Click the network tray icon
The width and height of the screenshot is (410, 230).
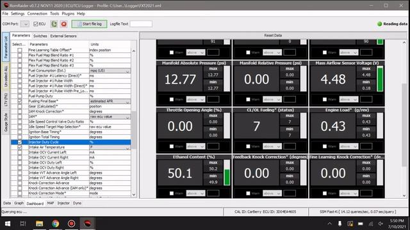click(x=371, y=224)
